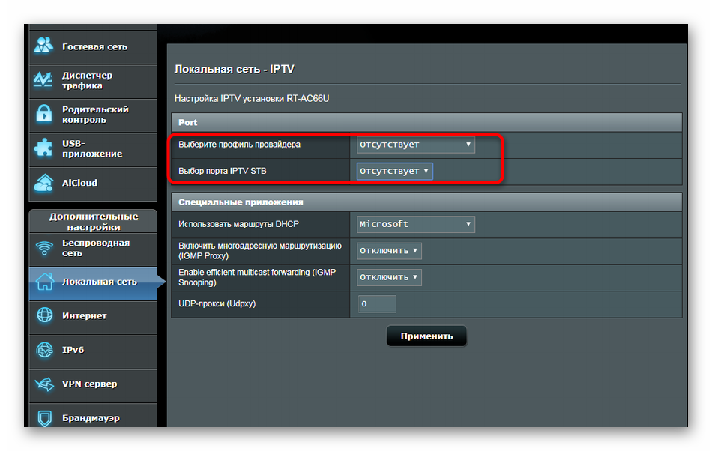Open Traffic Manager (Диспетчер трафика) icon
Image resolution: width=712 pixels, height=451 pixels.
(44, 80)
